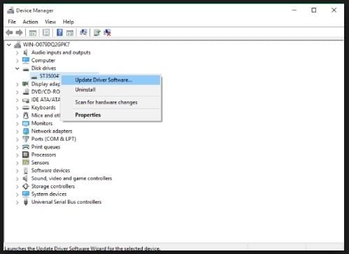
Task: Expand the Network adapters category
Action: coord(17,132)
